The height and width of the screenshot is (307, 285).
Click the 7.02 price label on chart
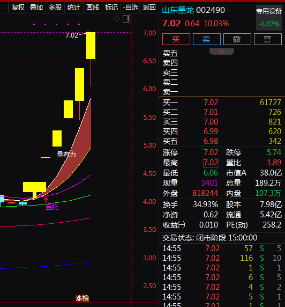(72, 35)
